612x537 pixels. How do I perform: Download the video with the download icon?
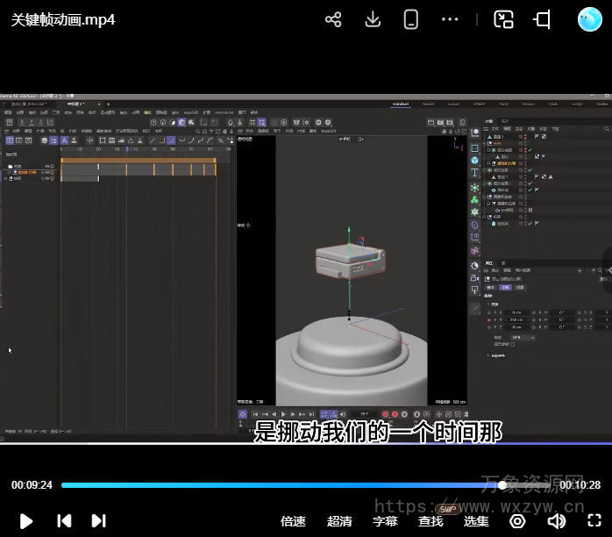[x=373, y=19]
